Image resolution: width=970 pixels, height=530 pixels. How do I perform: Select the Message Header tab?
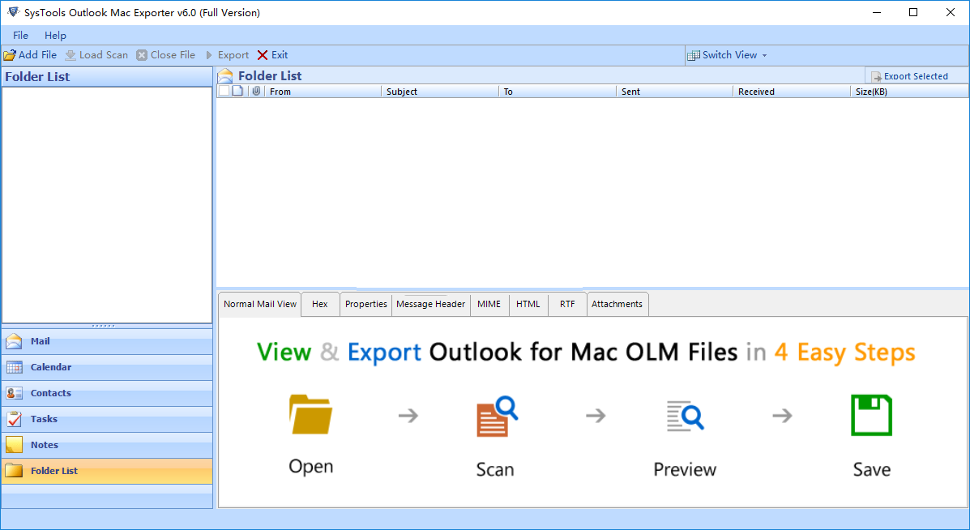[430, 304]
